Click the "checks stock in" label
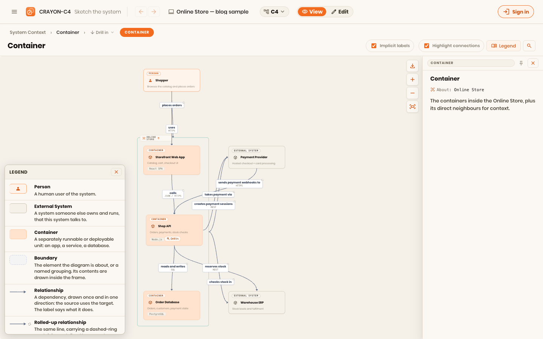This screenshot has height=339, width=543. pos(221,282)
